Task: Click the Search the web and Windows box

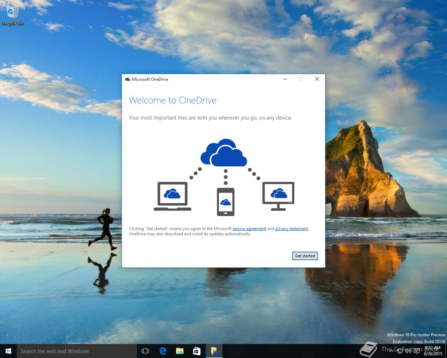Action: tap(76, 351)
